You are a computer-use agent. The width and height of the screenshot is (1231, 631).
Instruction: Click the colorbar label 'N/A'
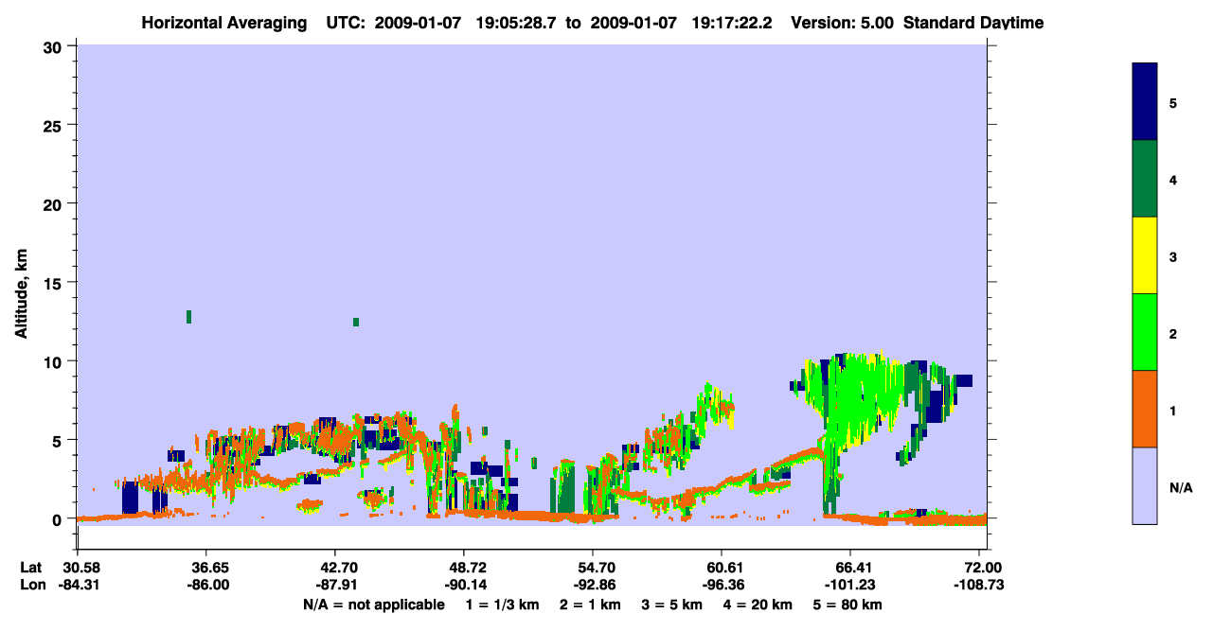click(1180, 487)
